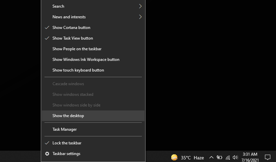Image resolution: width=276 pixels, height=162 pixels.
Task: Show hidden system tray icons
Action: [211, 157]
